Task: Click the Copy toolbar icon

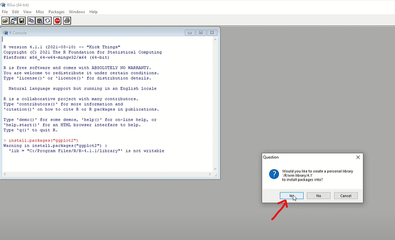Action: coord(31,21)
